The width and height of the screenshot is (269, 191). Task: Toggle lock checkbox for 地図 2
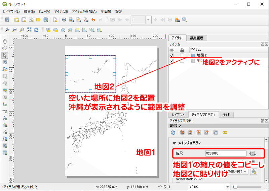[182, 55]
